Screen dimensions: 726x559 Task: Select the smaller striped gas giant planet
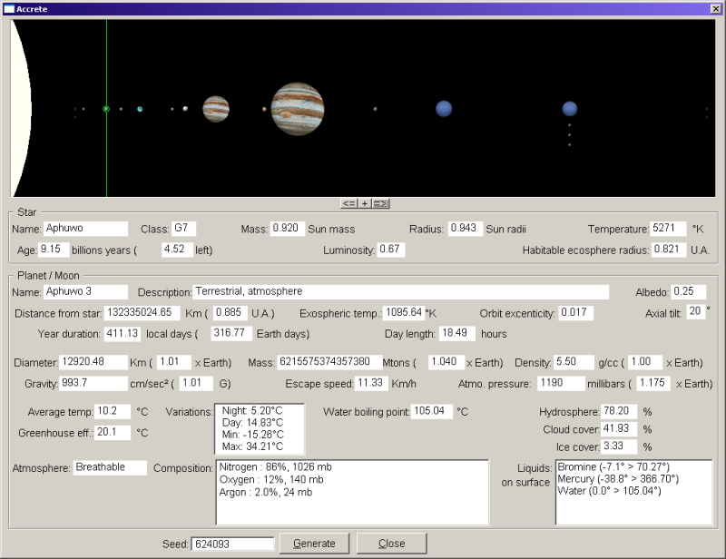(x=215, y=109)
